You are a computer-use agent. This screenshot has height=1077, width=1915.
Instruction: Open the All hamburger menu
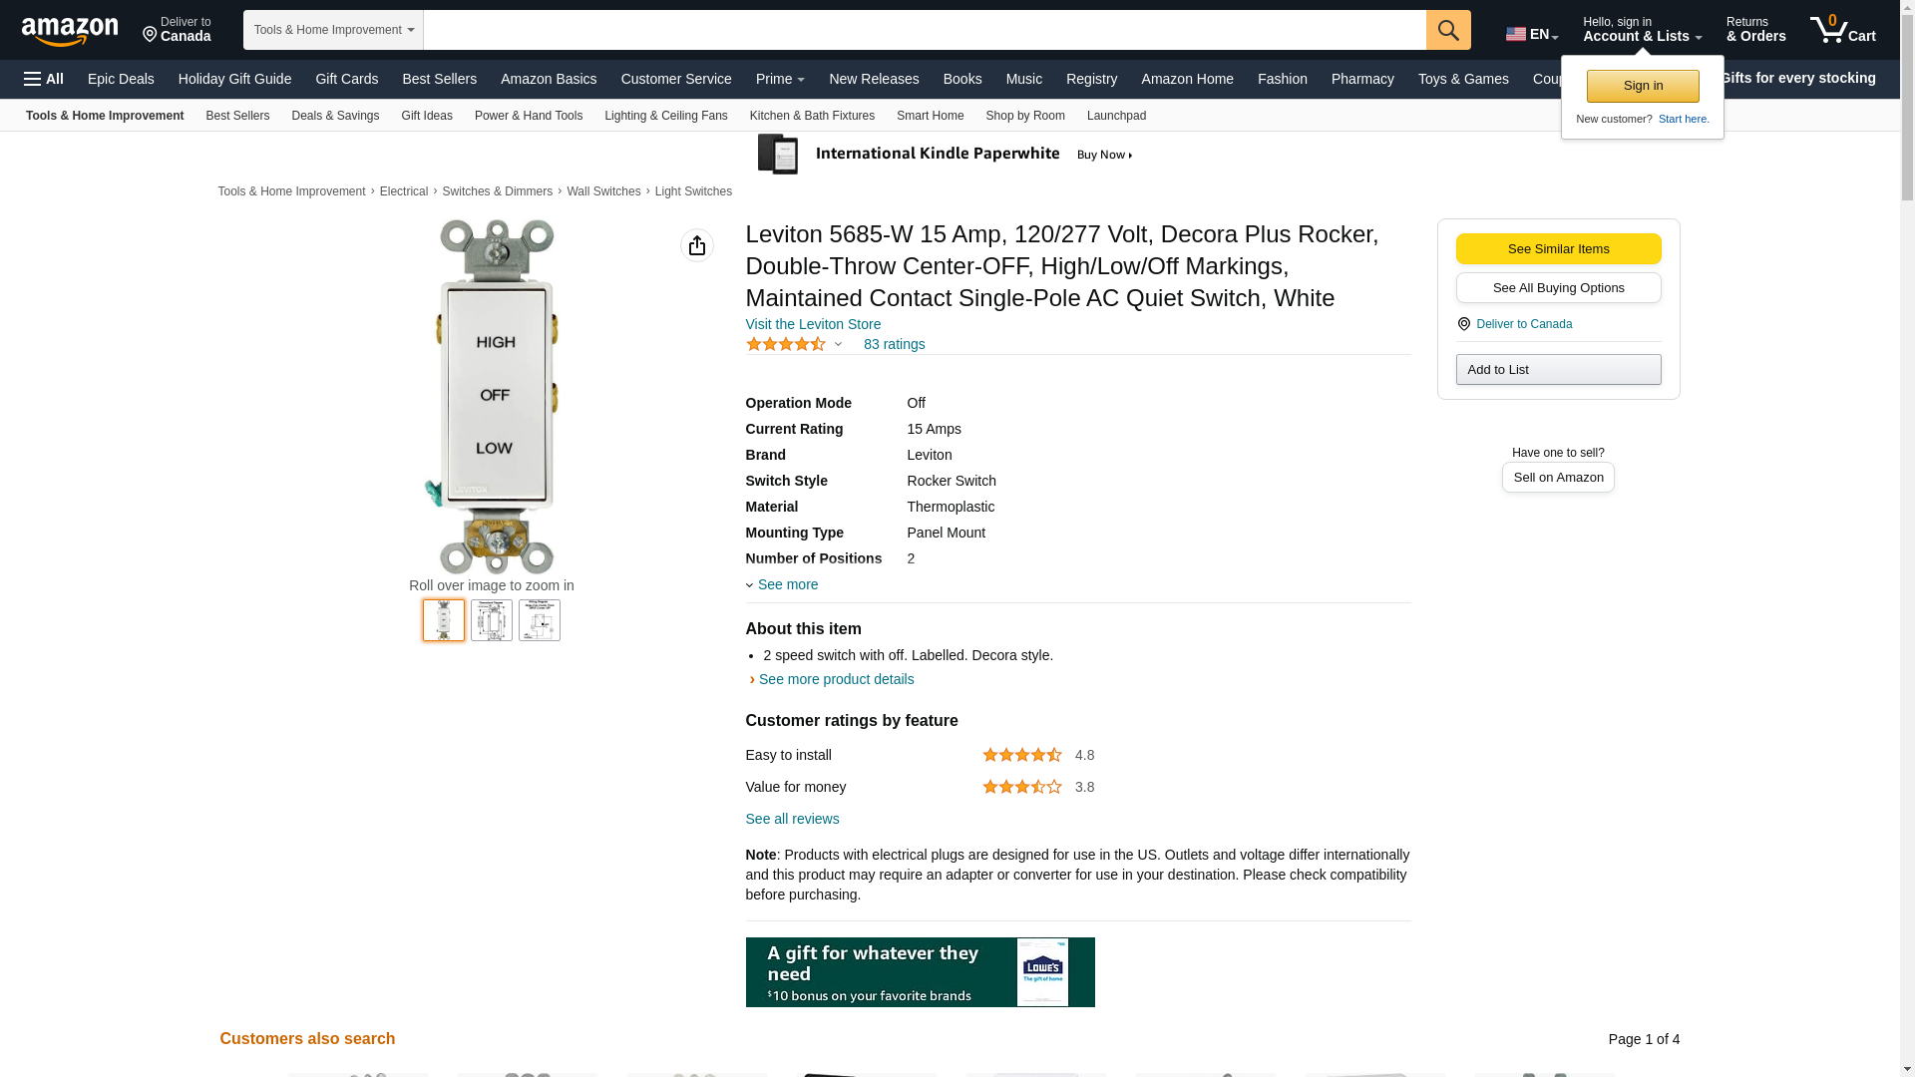pos(44,79)
